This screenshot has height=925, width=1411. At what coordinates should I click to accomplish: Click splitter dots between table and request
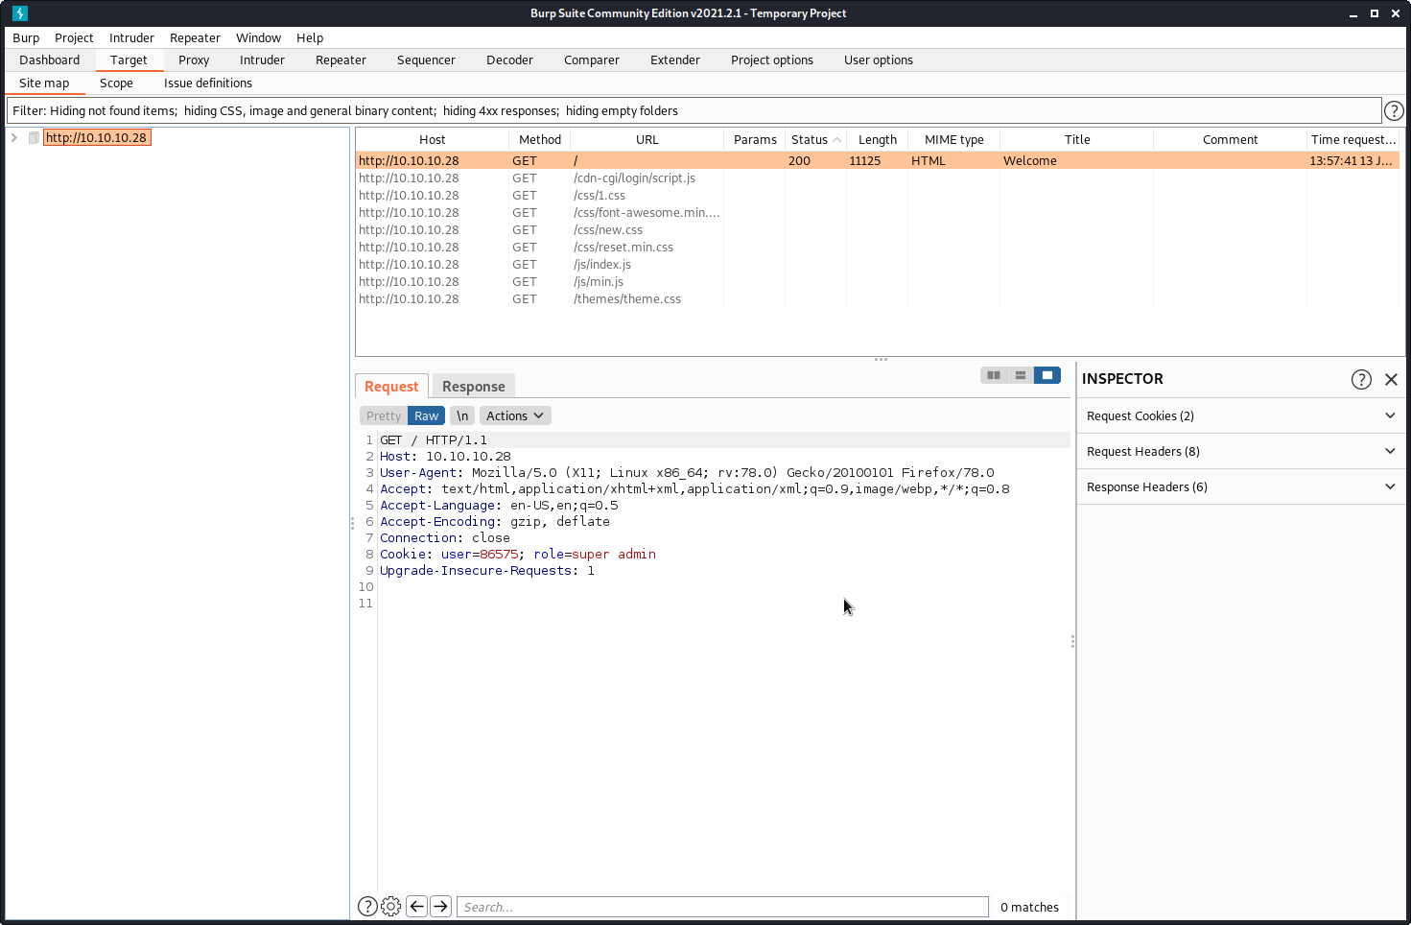(x=881, y=359)
